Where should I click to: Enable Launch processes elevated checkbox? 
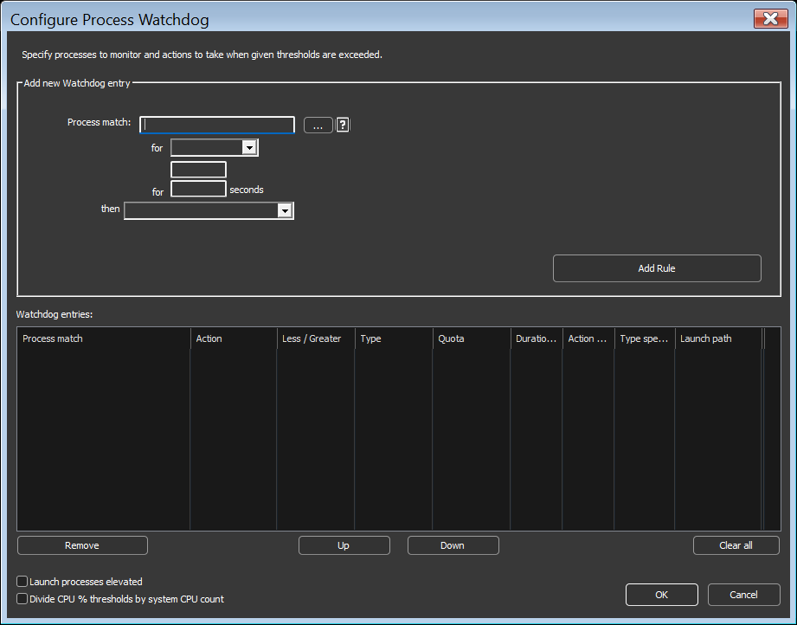click(x=22, y=581)
